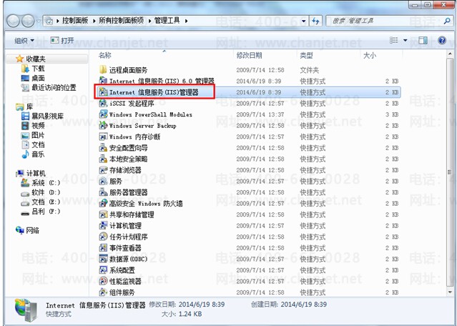
Task: Click the Windows 内存诊断 icon
Action: pos(103,137)
